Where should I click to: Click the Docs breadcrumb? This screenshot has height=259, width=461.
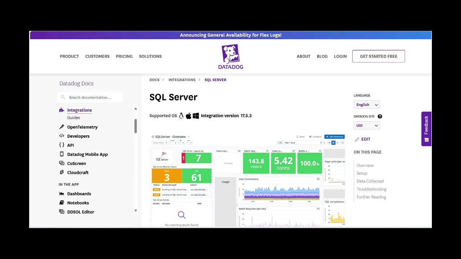154,80
